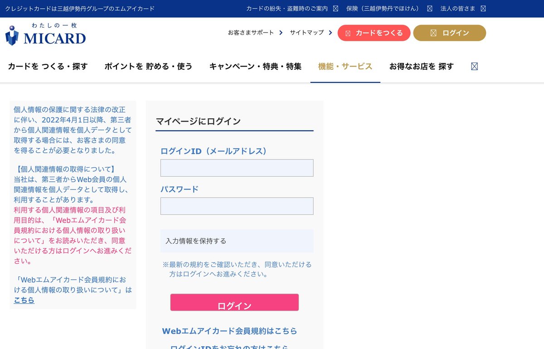The image size is (544, 349).
Task: Click the gold ログイン header button
Action: click(450, 33)
